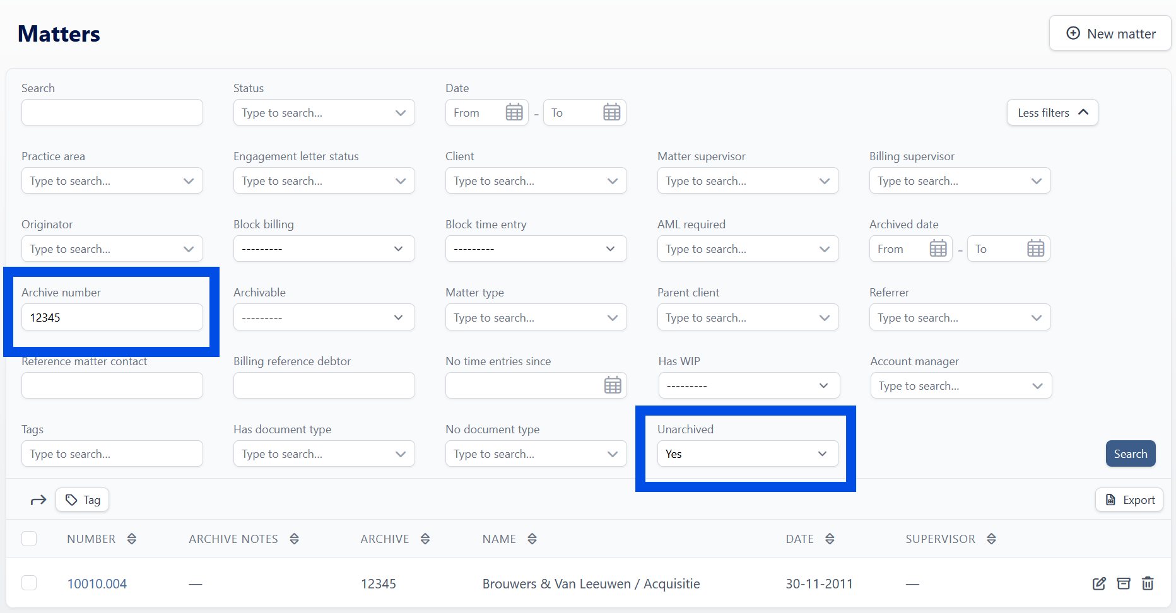Click the edit icon for matter 10010.004
1176x613 pixels.
[x=1099, y=583]
